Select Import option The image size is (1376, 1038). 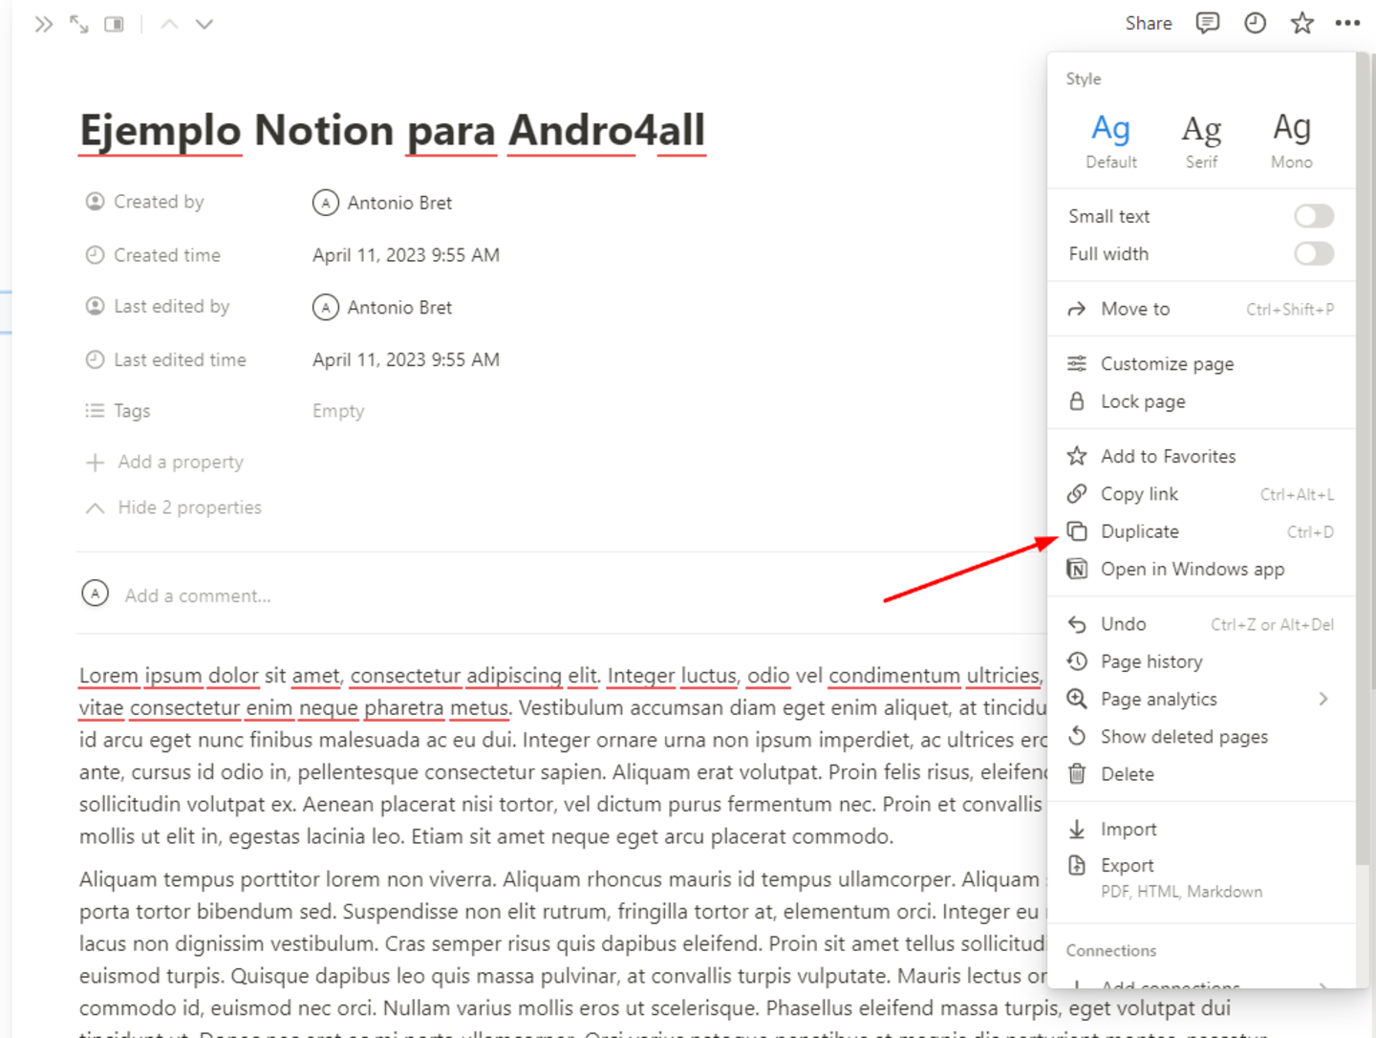tap(1201, 829)
